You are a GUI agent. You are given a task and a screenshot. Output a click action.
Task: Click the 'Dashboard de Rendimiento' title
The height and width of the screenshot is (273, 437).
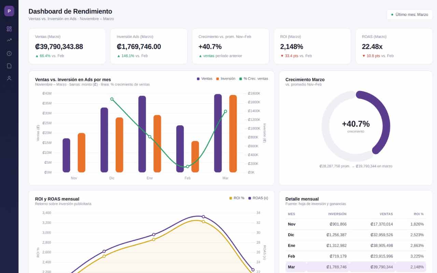(x=70, y=11)
